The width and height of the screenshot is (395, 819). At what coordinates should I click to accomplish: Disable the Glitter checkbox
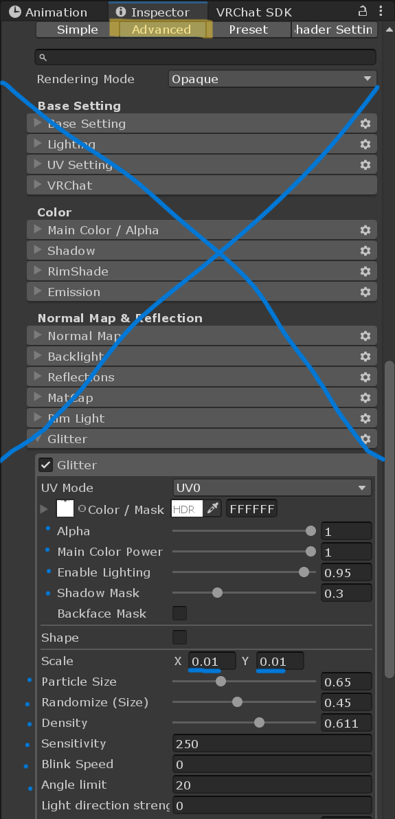coord(46,464)
